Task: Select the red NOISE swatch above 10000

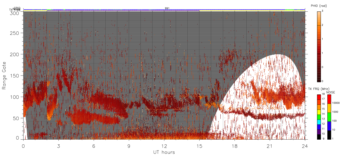Action: [329, 99]
